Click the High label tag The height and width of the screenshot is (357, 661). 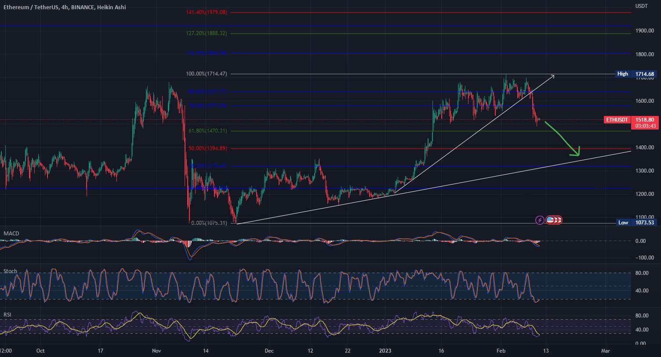[x=622, y=74]
